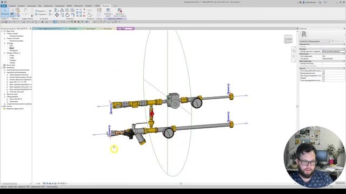Collapse the 'Фасады' node in project browser
This screenshot has width=346, height=194.
[5, 53]
